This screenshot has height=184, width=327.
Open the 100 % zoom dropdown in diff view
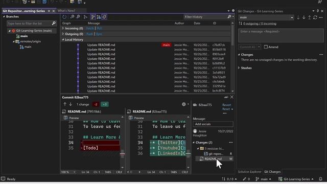74,172
